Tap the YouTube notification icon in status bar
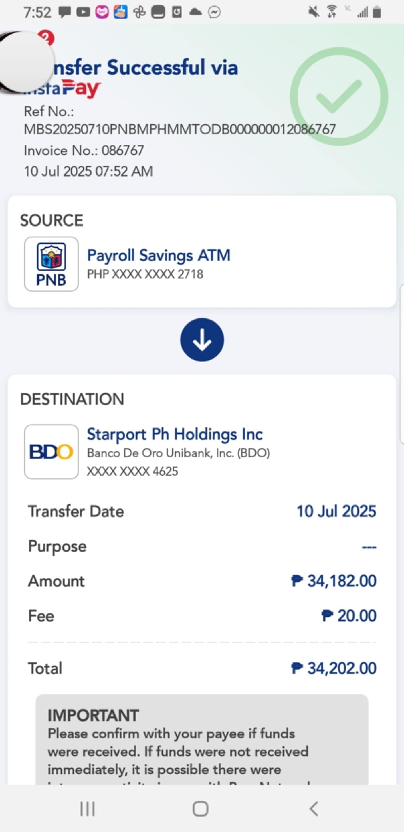 click(x=83, y=12)
